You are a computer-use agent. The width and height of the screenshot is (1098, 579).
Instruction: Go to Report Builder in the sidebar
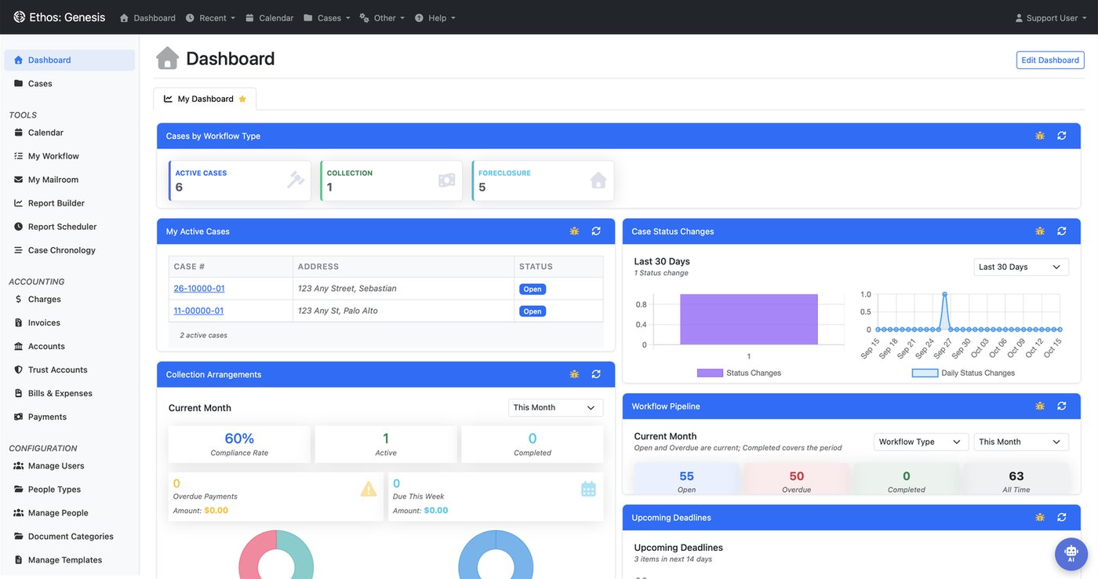coord(70,203)
